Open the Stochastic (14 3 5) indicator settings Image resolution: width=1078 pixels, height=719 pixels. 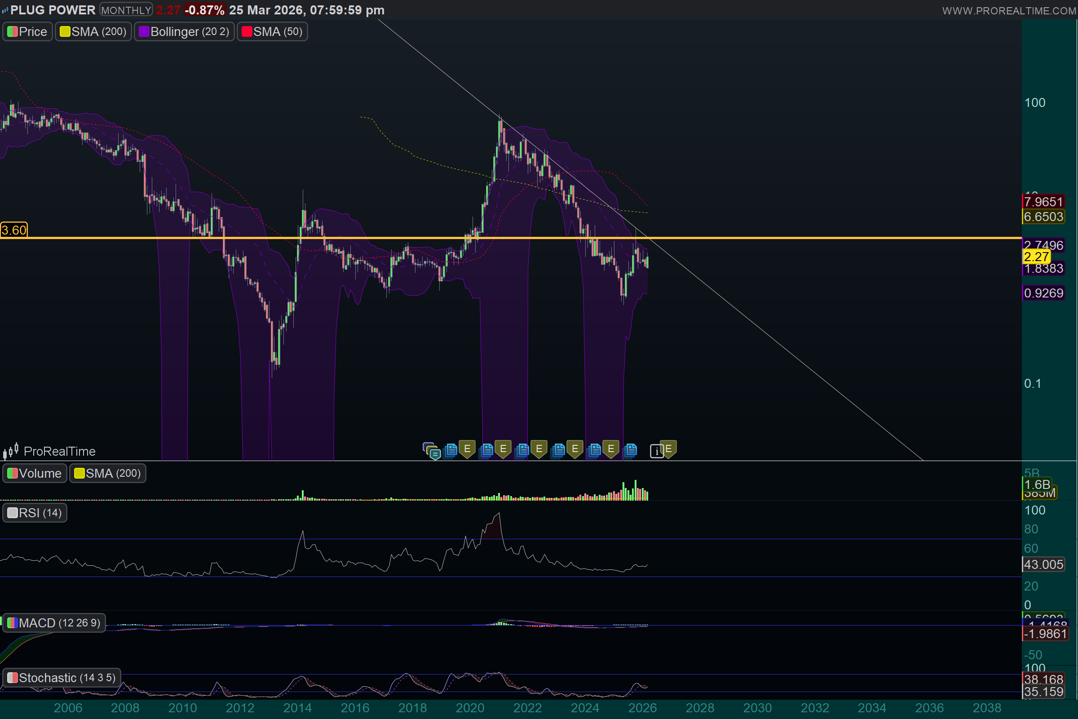[x=62, y=678]
